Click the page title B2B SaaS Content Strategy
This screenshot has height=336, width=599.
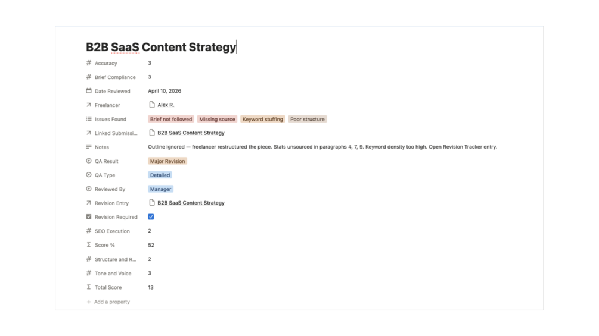pos(161,47)
